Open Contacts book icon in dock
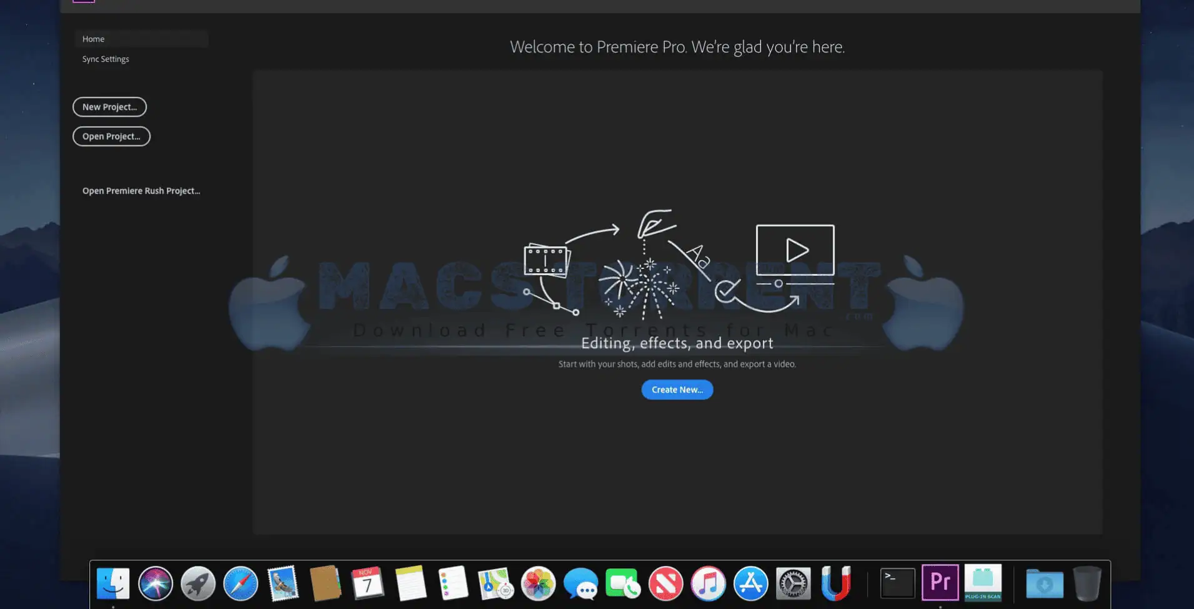 pyautogui.click(x=326, y=583)
